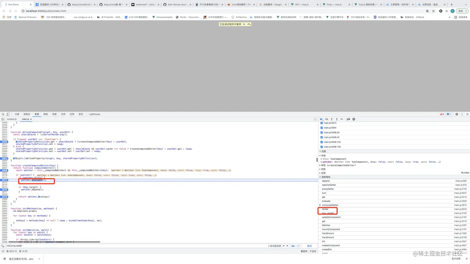Deactivate all breakpoints icon
The image size is (470, 264).
coord(348,119)
